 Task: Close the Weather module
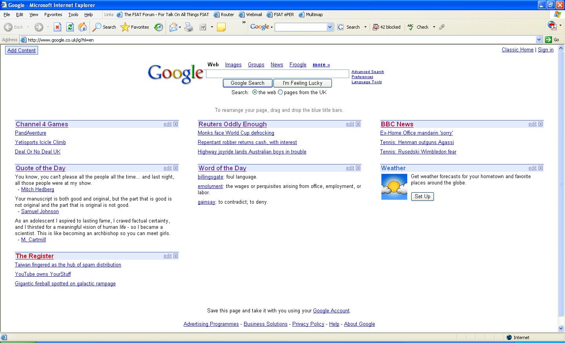(x=540, y=168)
